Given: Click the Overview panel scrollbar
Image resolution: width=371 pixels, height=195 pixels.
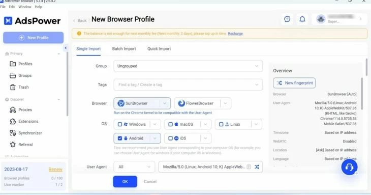Looking at the screenshot, I should click(x=362, y=94).
